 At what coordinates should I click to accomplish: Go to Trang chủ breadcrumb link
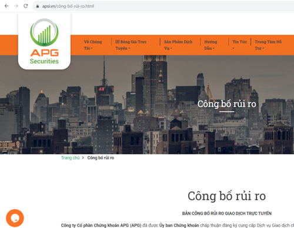click(70, 157)
